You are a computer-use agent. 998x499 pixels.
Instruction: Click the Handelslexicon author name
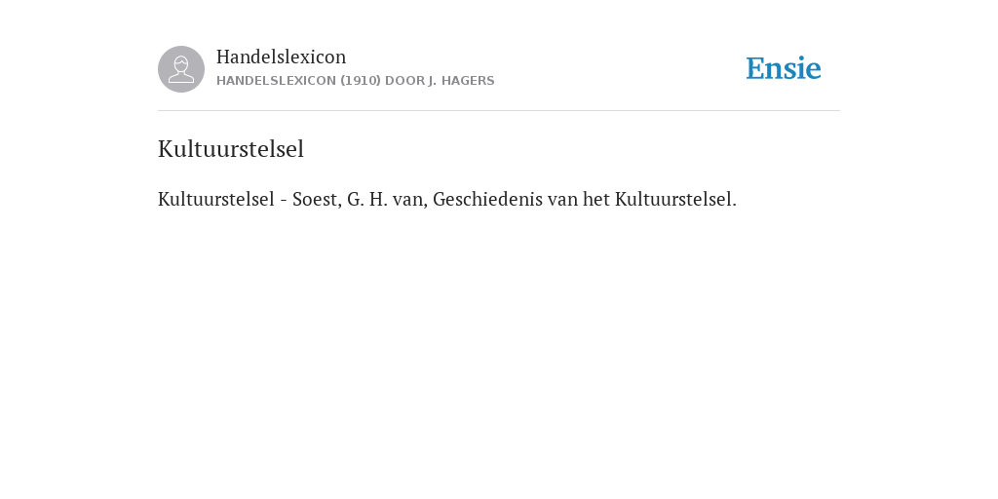[282, 57]
